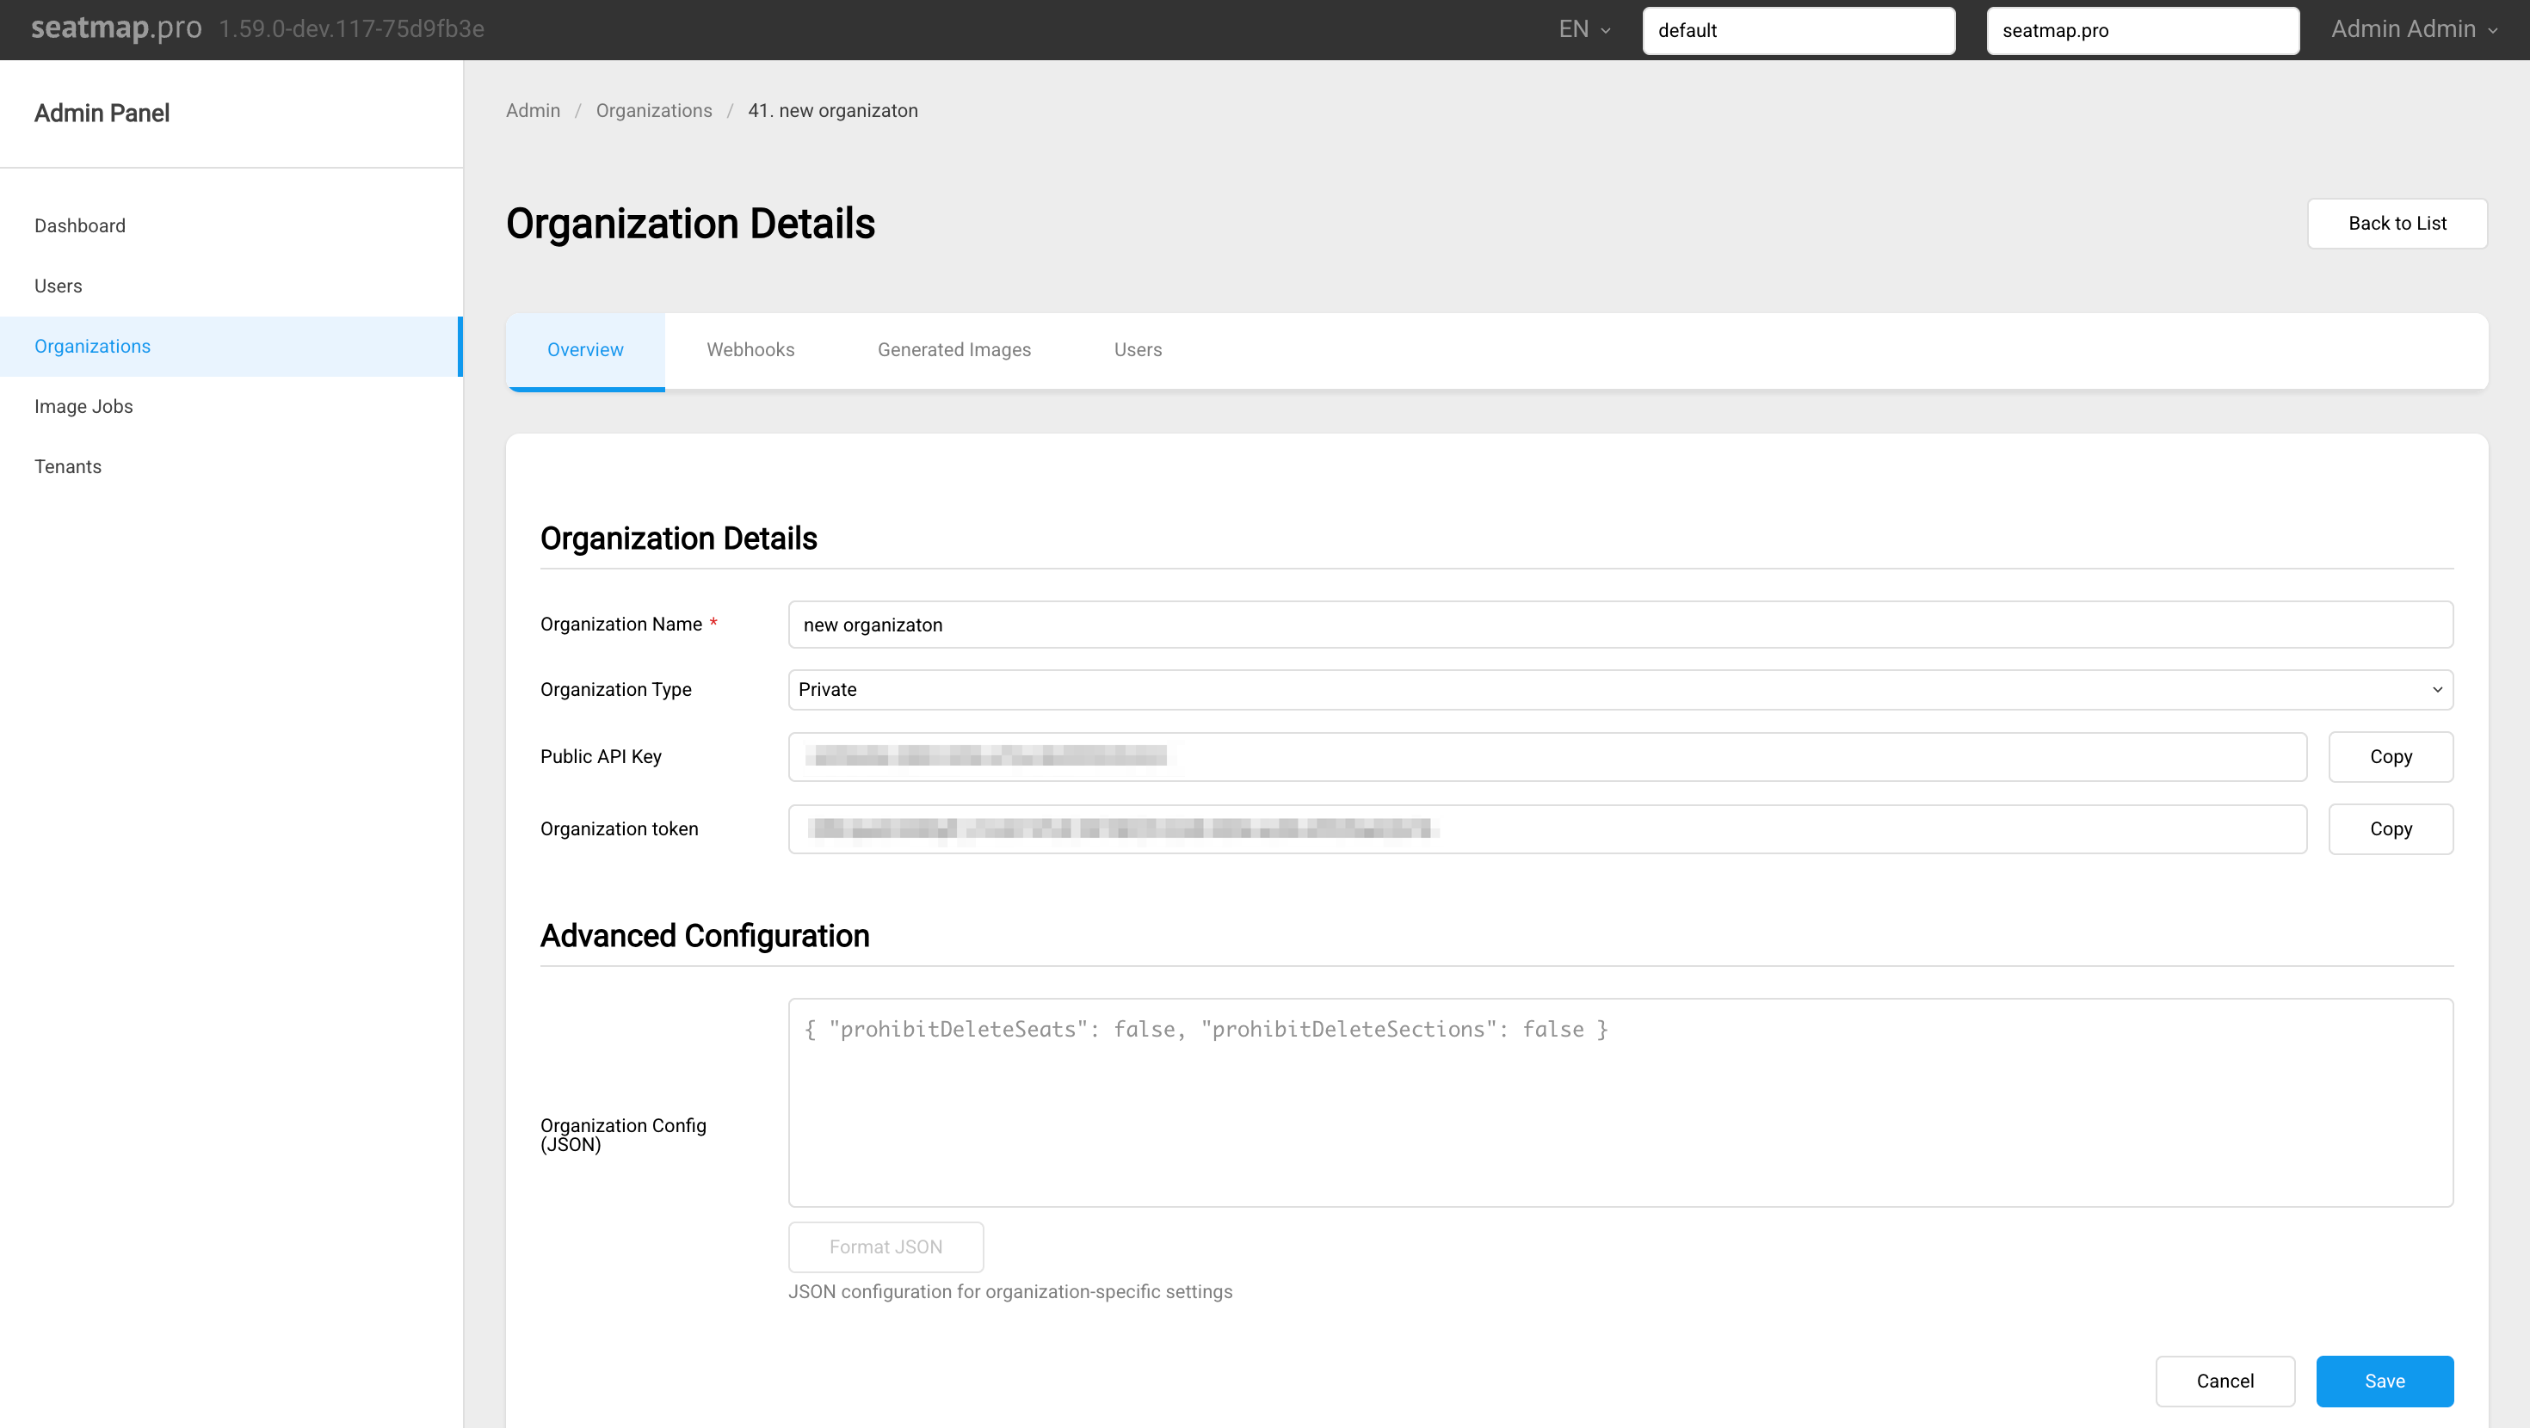Viewport: 2530px width, 1428px height.
Task: Click the seatmap.pro logo
Action: coord(116,28)
